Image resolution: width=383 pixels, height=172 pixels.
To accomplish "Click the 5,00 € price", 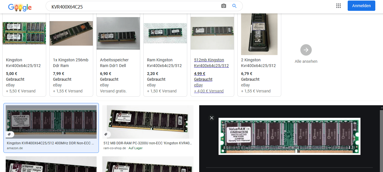I will coord(12,74).
